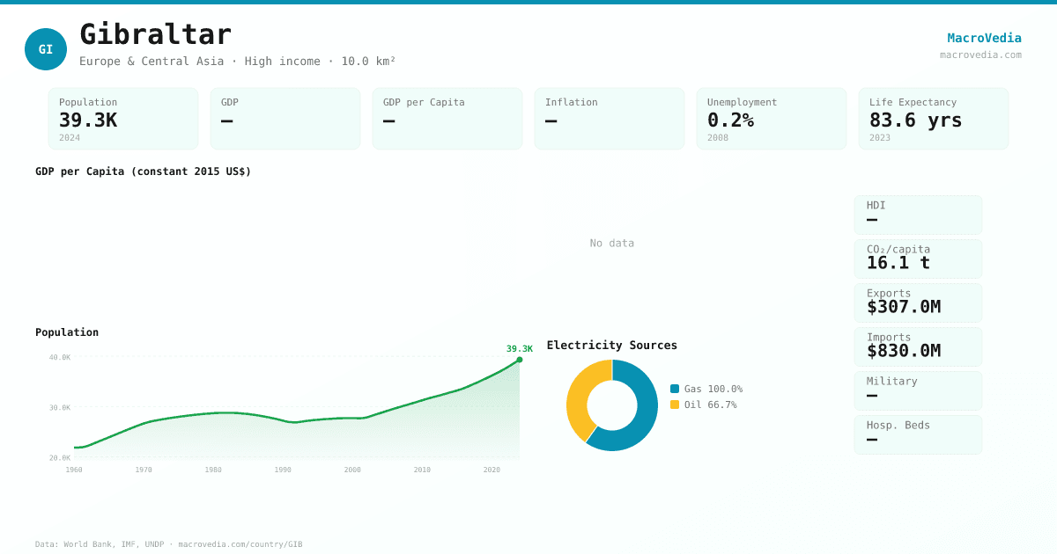
Task: Click the GDP per Capita stat card
Action: coord(447,119)
